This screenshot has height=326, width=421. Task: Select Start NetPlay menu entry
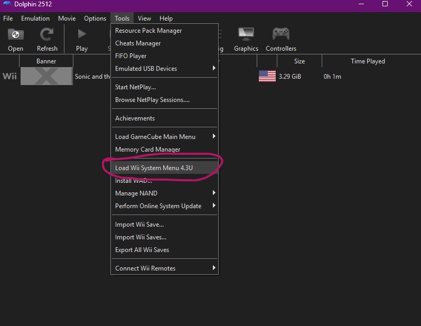135,87
